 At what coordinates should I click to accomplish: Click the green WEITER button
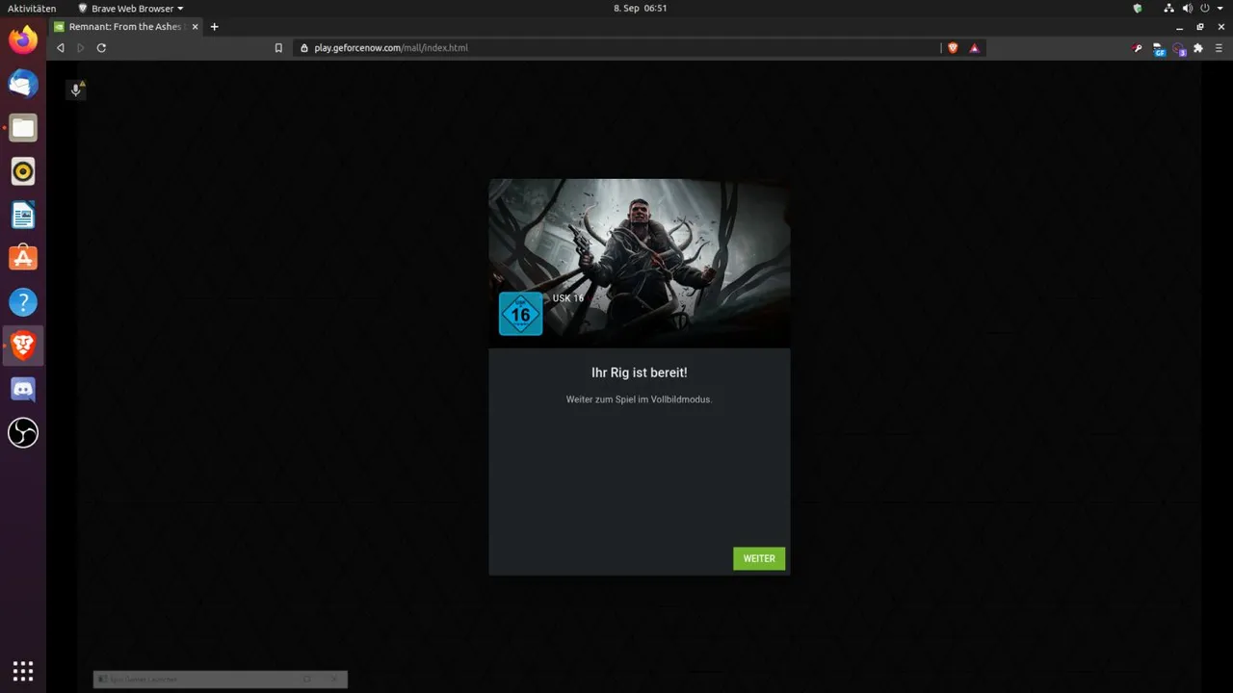759,558
